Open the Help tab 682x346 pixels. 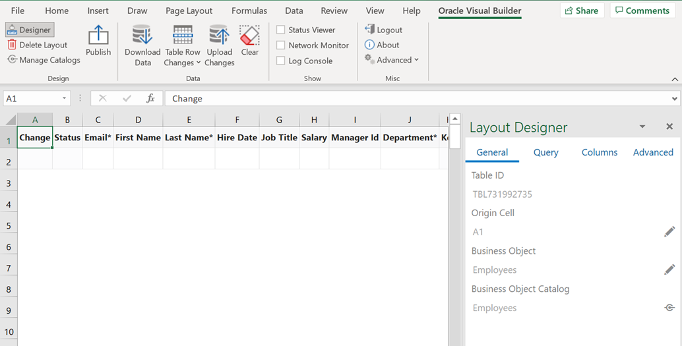pyautogui.click(x=411, y=11)
